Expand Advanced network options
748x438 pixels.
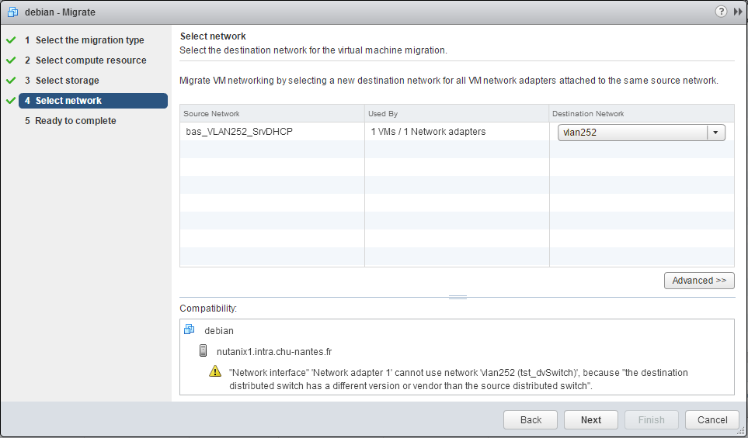pos(698,281)
